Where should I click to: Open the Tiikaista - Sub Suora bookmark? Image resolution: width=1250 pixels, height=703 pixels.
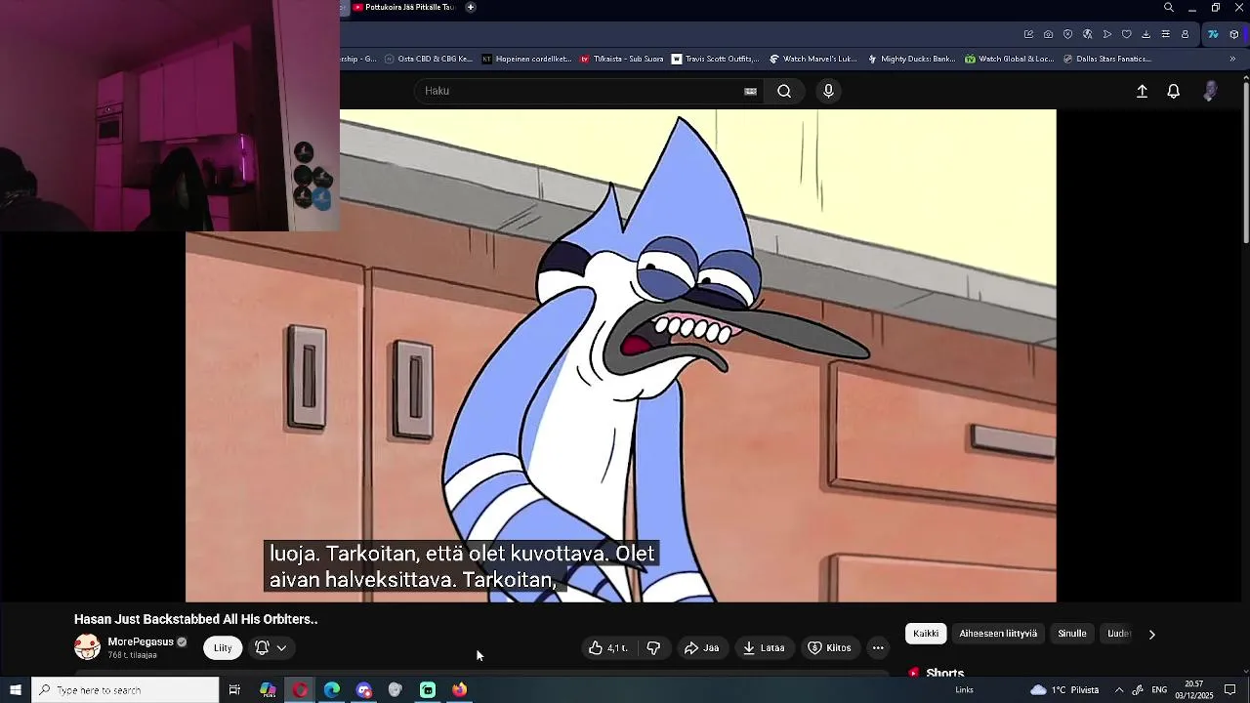pos(622,59)
